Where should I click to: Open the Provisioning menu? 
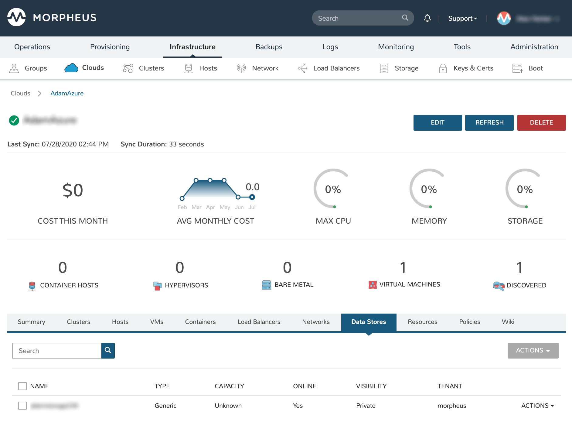110,47
